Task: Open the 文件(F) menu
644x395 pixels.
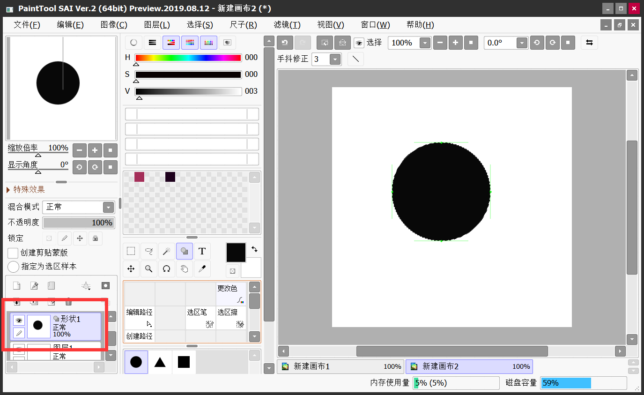Action: pos(27,25)
